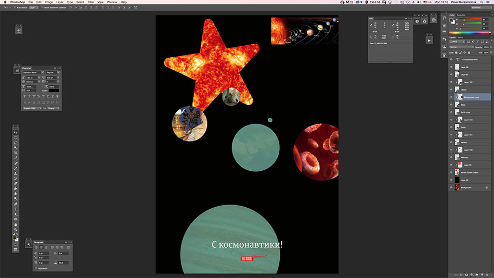Open the layer Fill slider arrow
The width and height of the screenshot is (494, 278).
point(491,53)
